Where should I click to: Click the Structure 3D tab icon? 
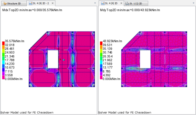(5, 3)
